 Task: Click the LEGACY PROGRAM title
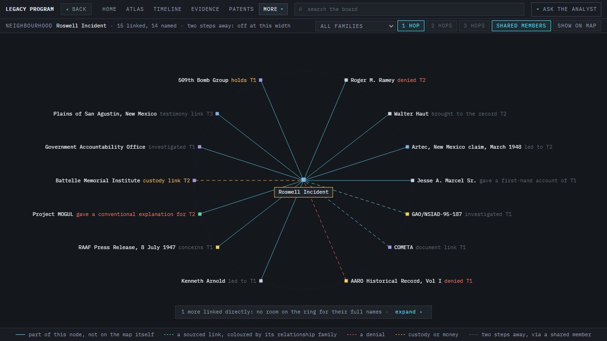[30, 9]
